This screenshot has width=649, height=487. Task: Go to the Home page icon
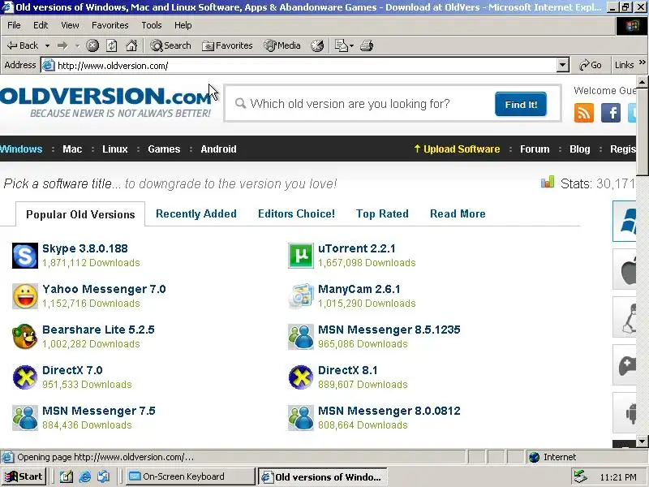[131, 45]
